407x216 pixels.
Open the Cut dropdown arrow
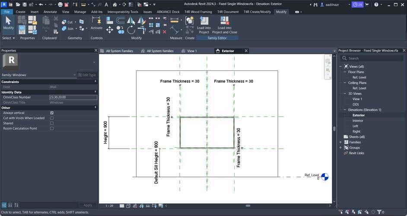(x=75, y=22)
